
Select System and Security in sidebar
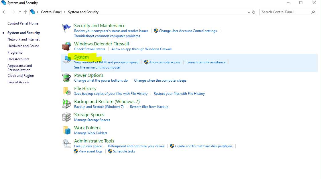(x=23, y=33)
